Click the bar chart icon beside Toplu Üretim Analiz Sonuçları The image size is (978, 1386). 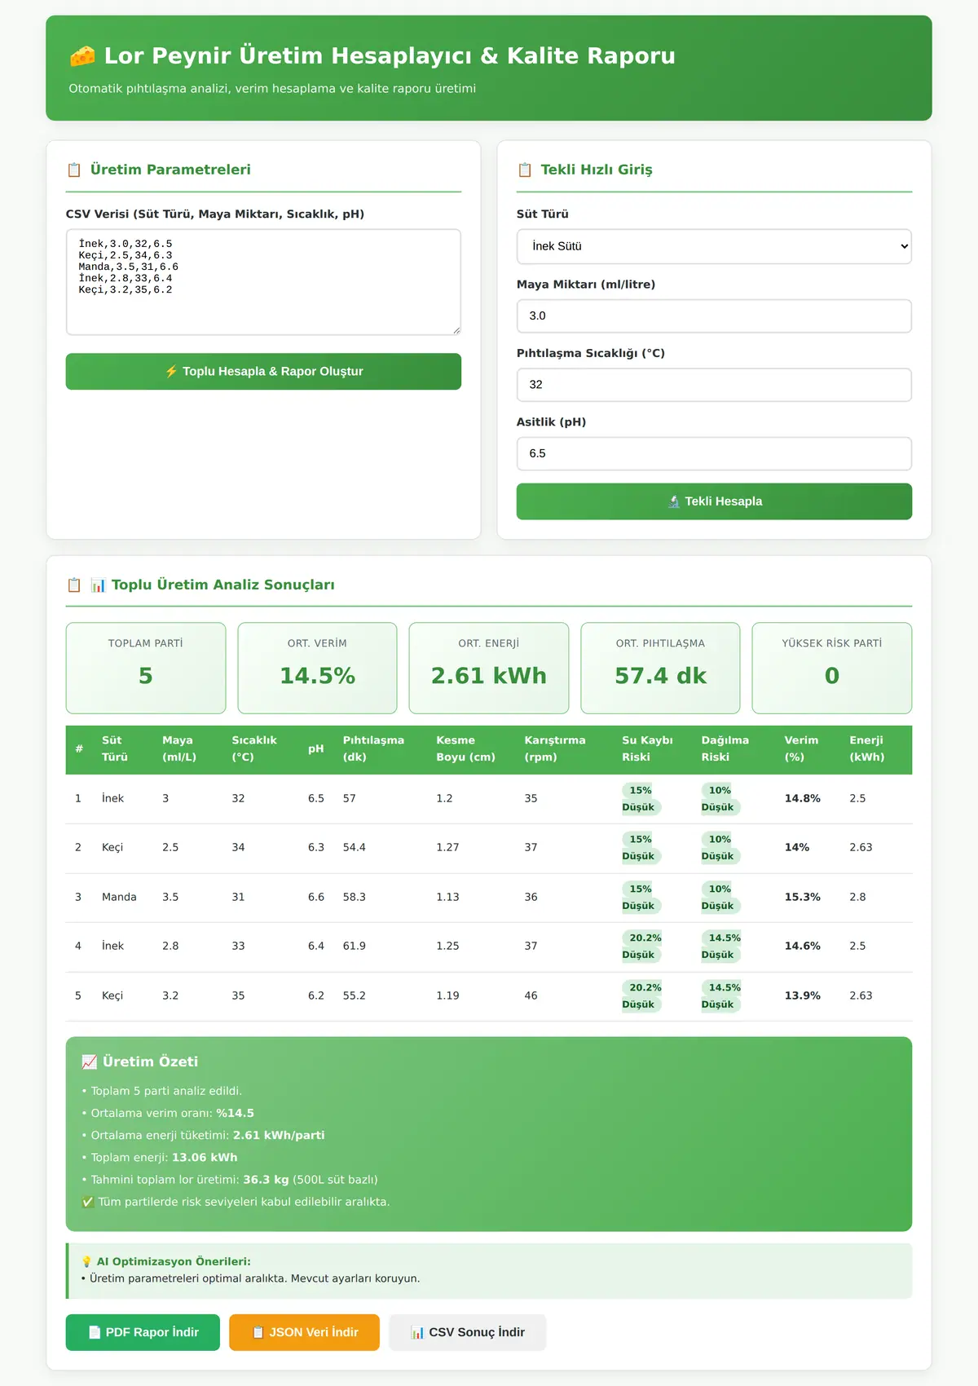[98, 585]
